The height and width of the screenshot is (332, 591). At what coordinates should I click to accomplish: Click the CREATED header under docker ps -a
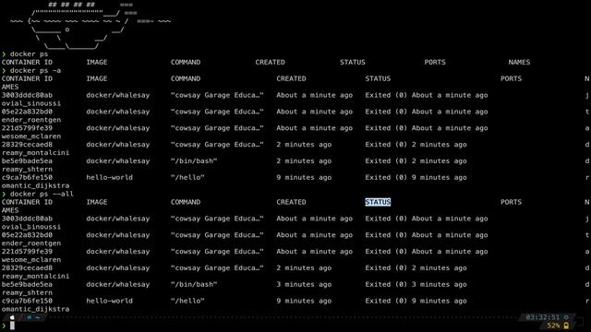291,78
